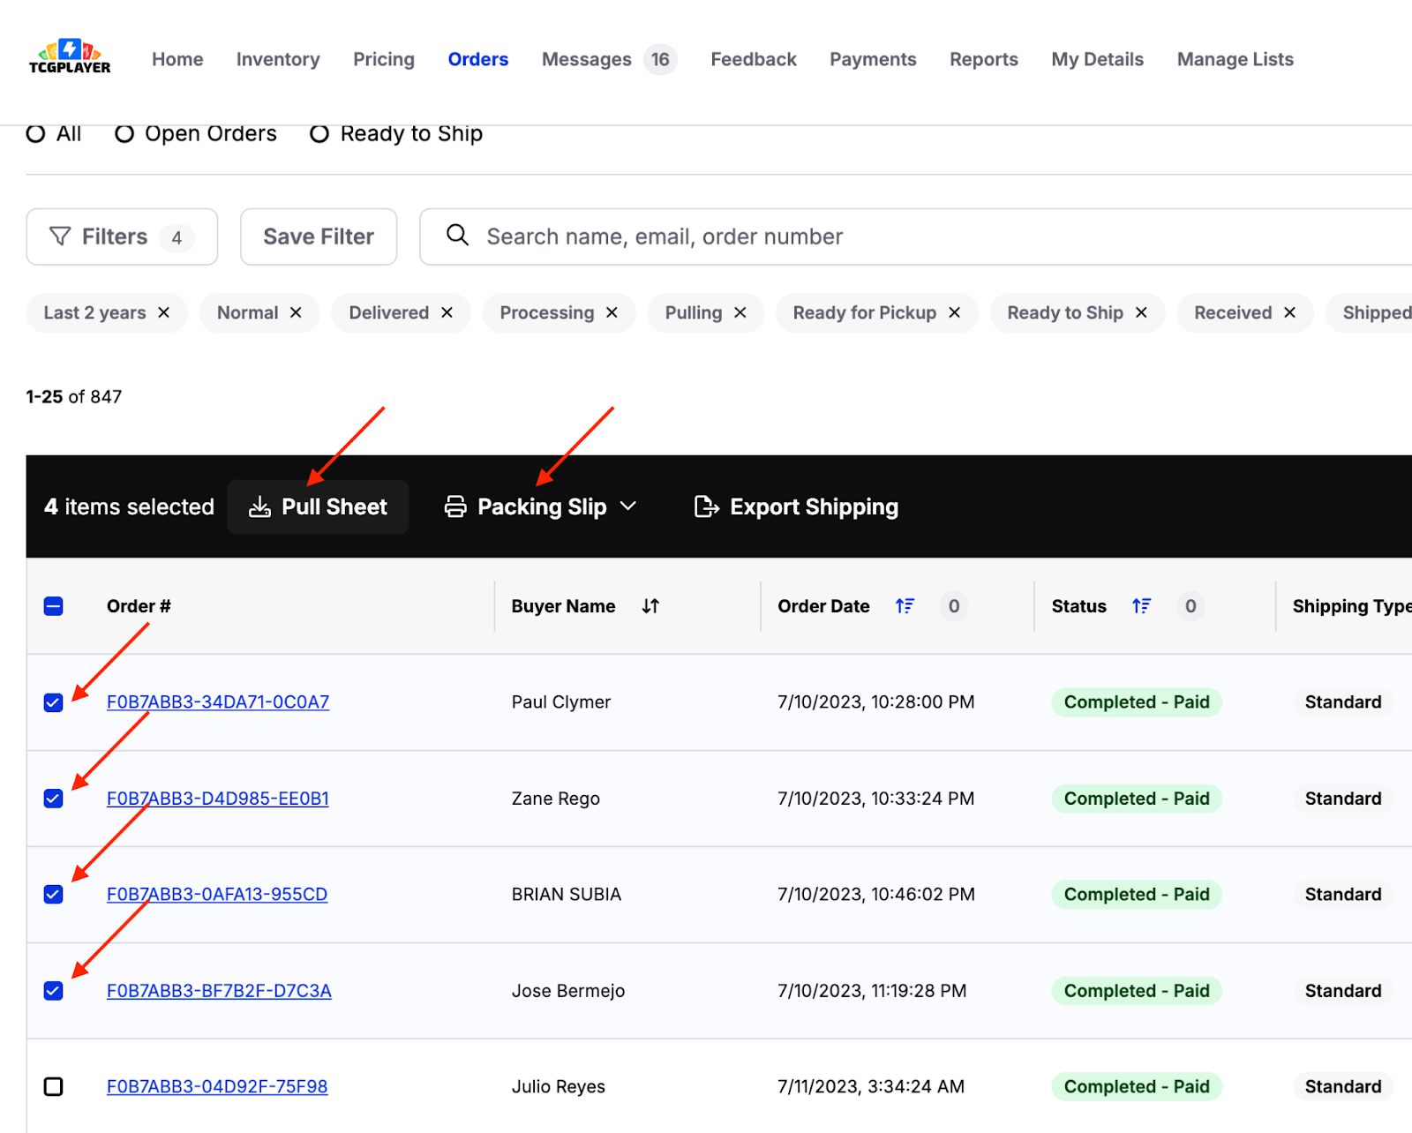Viewport: 1412px width, 1133px height.
Task: Click Paul Clymer's Completed - Paid status
Action: (x=1137, y=702)
